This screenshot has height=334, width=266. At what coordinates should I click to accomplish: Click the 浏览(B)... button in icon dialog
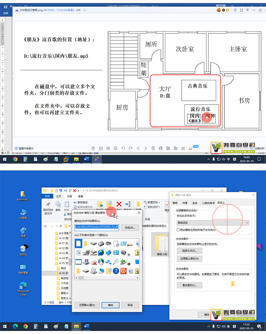pos(130,228)
